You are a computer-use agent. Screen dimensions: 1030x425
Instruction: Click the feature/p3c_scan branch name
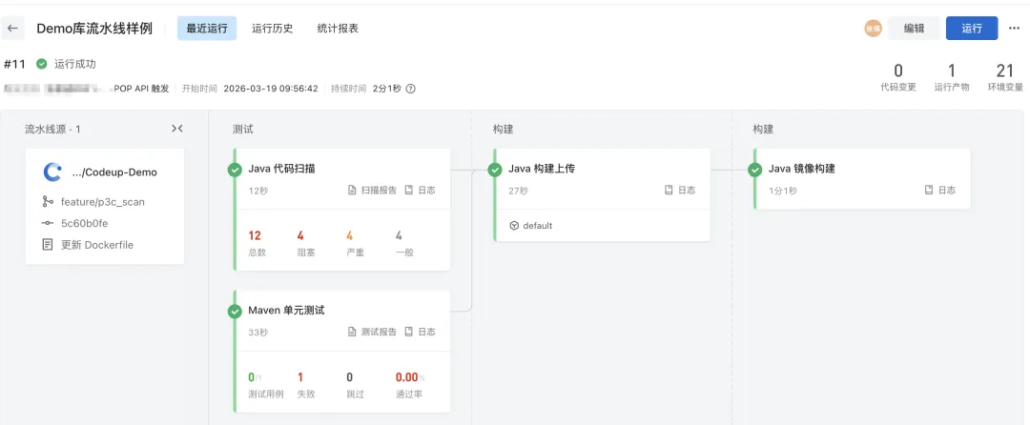tap(102, 202)
